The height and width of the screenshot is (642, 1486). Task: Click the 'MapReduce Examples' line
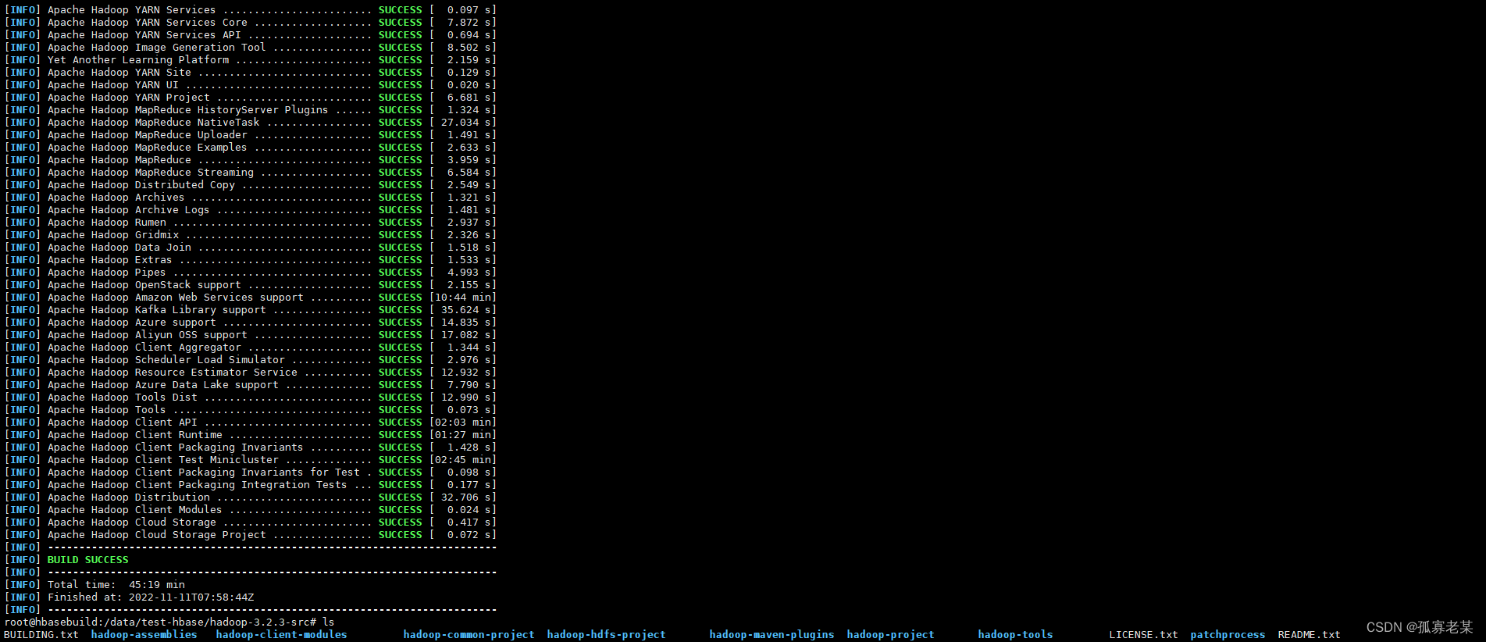click(251, 148)
